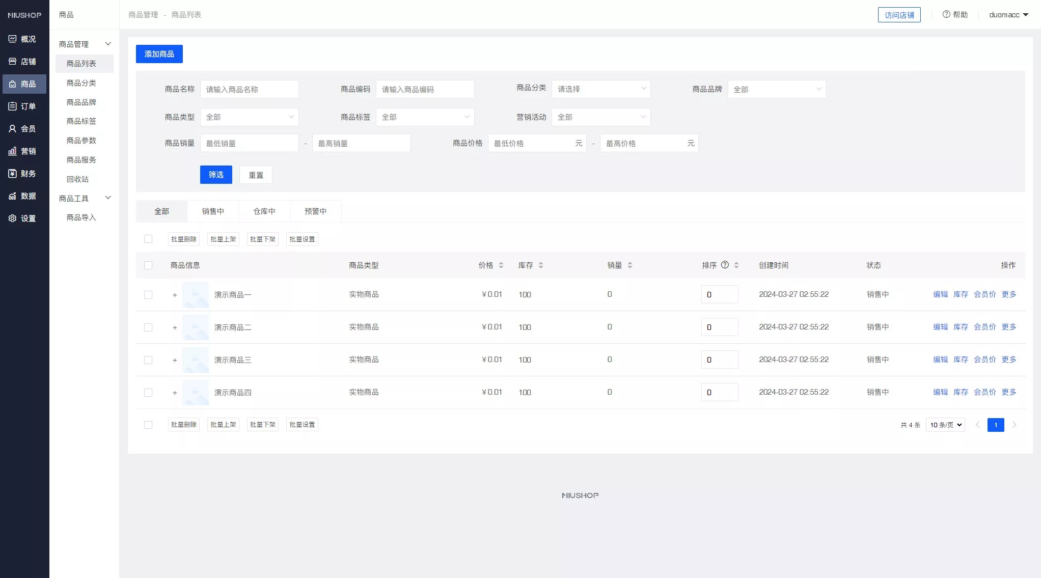Open the 订单 orders sidebar icon
This screenshot has height=578, width=1041.
click(13, 106)
